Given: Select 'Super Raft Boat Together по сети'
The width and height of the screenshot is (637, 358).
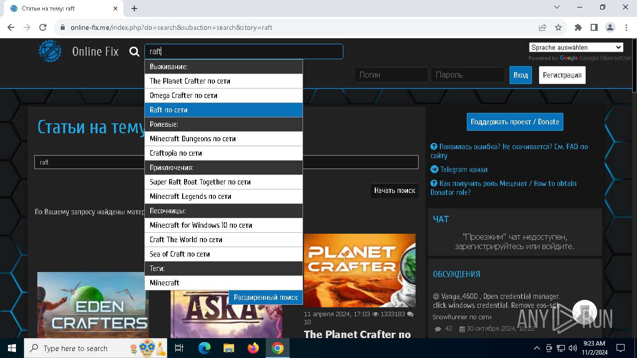Looking at the screenshot, I should pos(223,182).
